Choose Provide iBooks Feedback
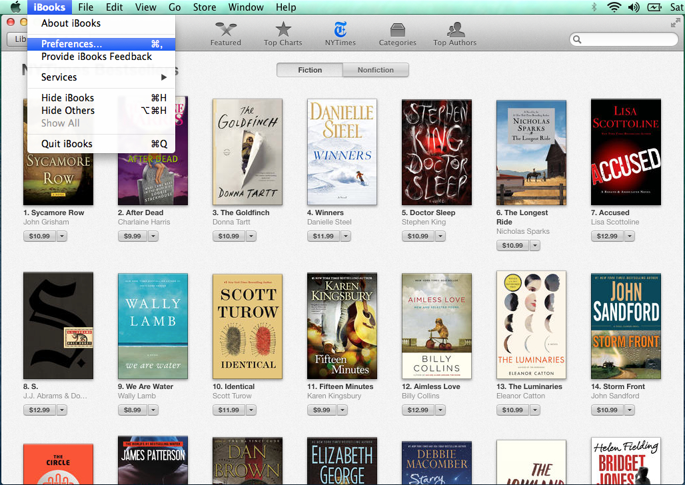This screenshot has height=485, width=685. click(101, 57)
